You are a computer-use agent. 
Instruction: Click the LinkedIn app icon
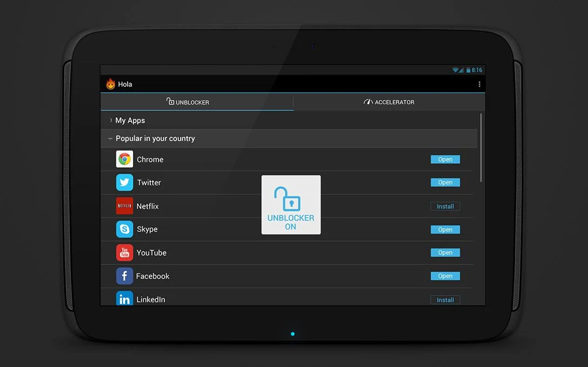pyautogui.click(x=124, y=299)
